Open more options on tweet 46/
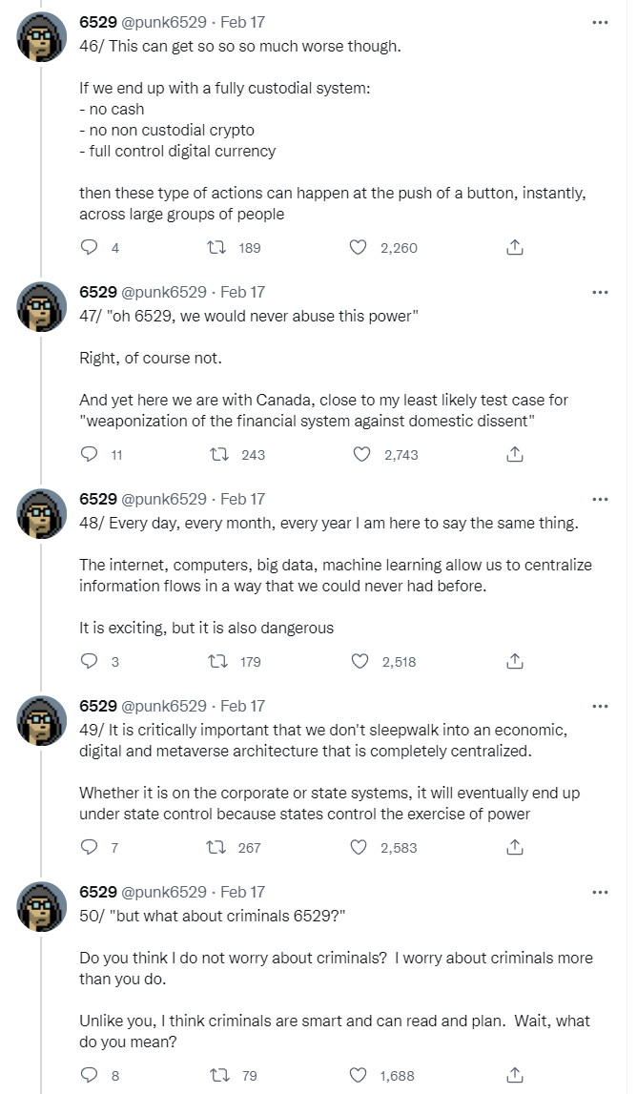This screenshot has height=1094, width=637. coord(600,21)
